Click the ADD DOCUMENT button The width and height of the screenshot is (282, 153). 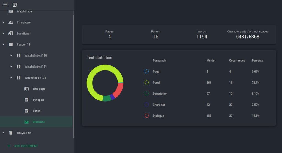tap(23, 146)
